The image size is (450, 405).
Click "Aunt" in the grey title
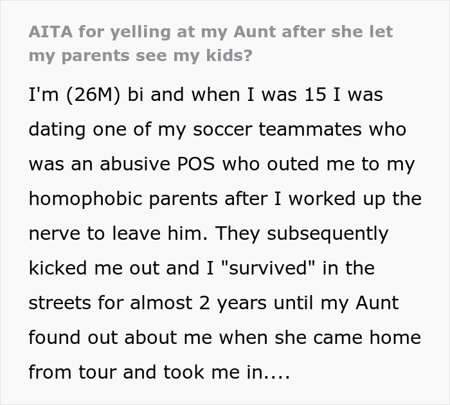pos(254,32)
